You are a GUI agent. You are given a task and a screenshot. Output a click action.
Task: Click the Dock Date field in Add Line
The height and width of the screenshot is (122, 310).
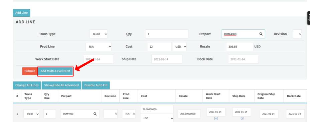click(243, 59)
